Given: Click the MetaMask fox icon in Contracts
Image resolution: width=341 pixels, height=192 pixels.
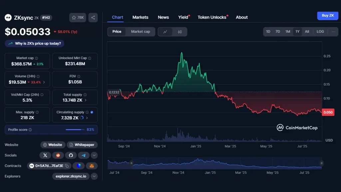Looking at the screenshot, I should tap(92, 166).
